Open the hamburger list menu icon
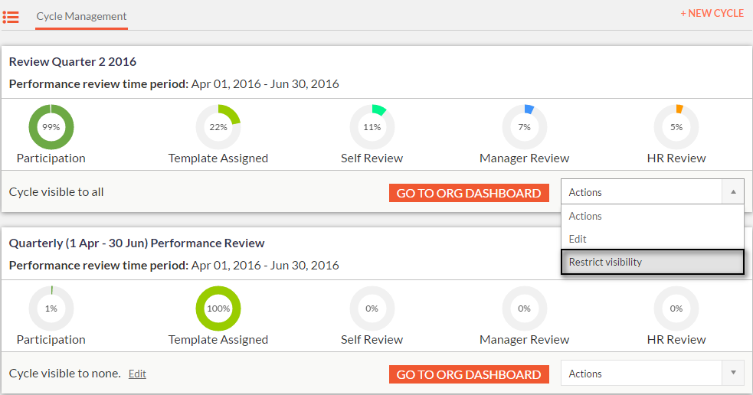 coord(11,18)
